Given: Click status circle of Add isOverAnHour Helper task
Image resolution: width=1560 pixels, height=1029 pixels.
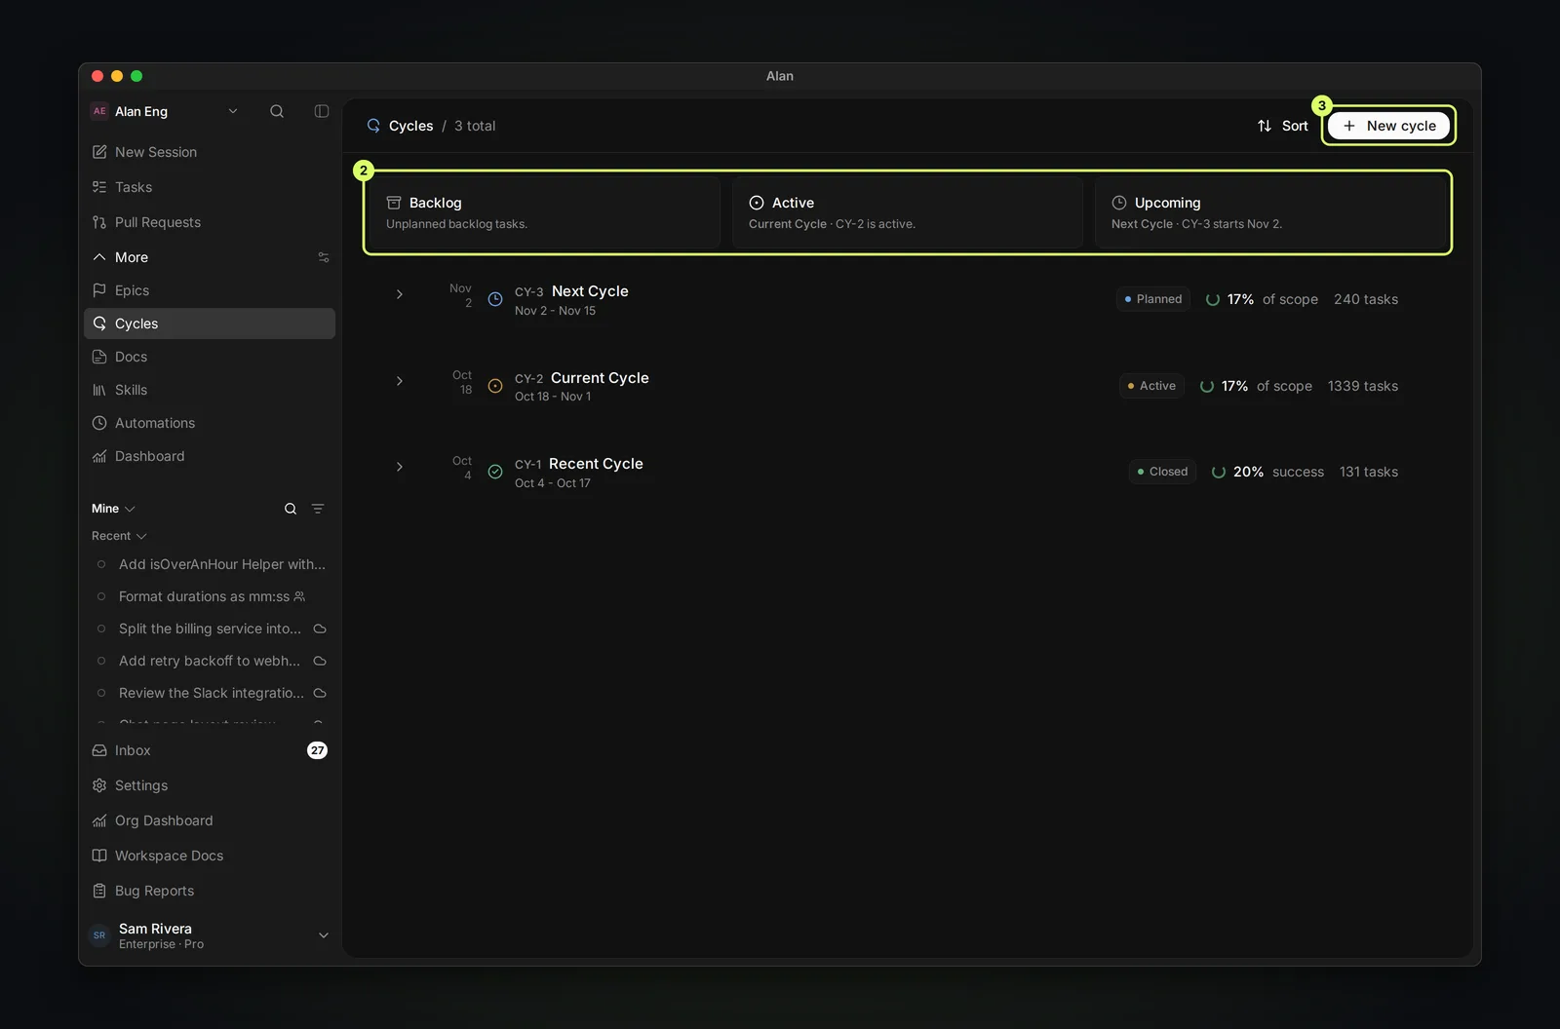Looking at the screenshot, I should point(101,564).
